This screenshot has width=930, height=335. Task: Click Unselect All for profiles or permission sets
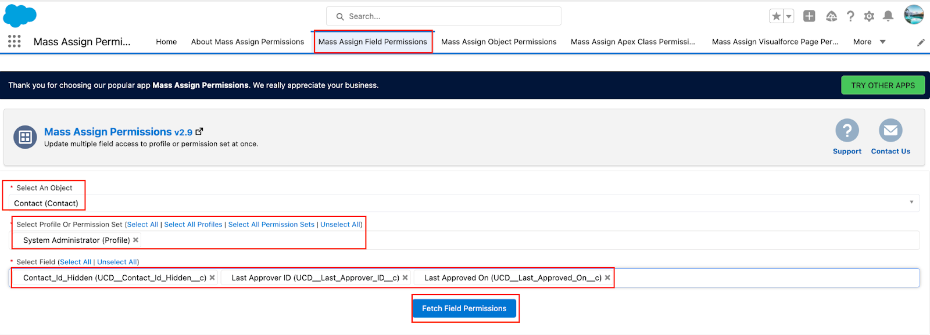341,224
